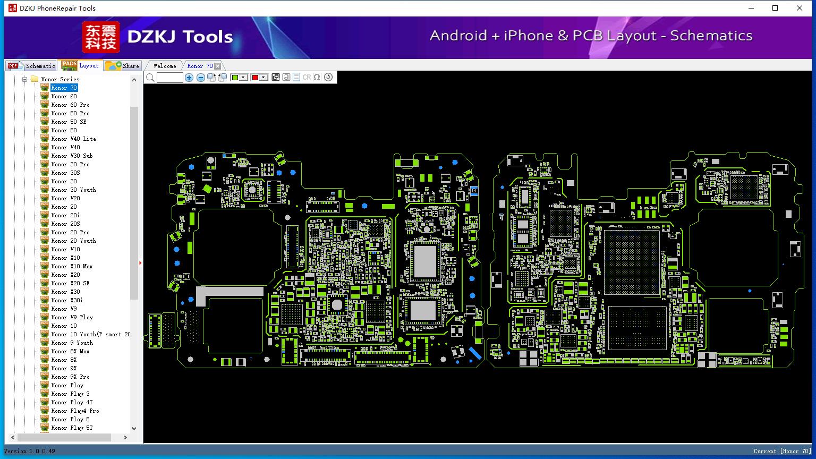Select Honor 20i in the tree

tap(65, 215)
